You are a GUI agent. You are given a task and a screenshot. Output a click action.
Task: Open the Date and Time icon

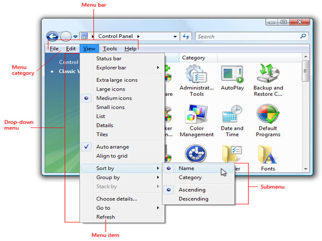click(x=232, y=115)
